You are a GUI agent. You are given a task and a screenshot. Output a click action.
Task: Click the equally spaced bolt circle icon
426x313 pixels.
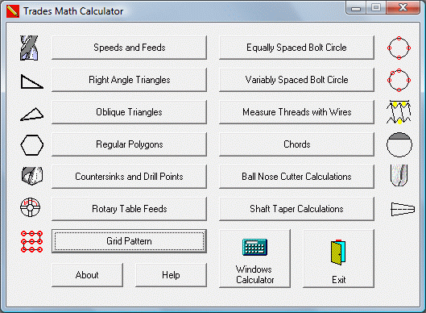[399, 48]
